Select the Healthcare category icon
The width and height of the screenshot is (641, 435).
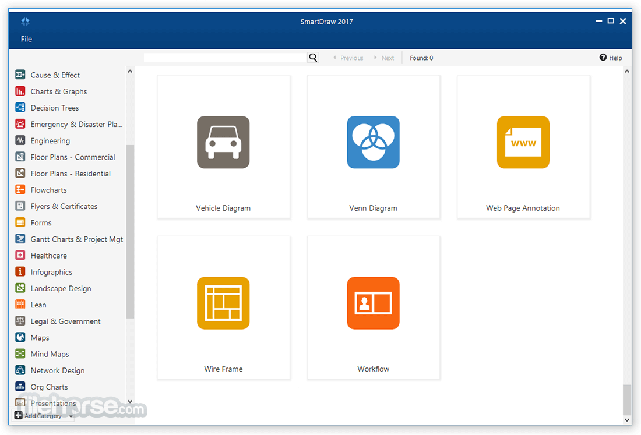click(20, 255)
